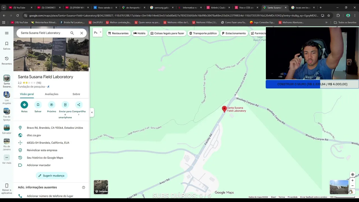Switch to the Avaliações tab
This screenshot has width=359, height=202.
pyautogui.click(x=52, y=94)
